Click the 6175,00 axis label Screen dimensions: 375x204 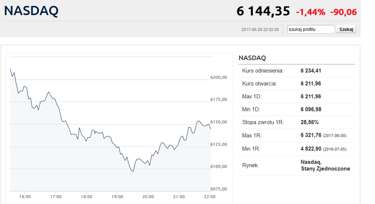point(219,99)
